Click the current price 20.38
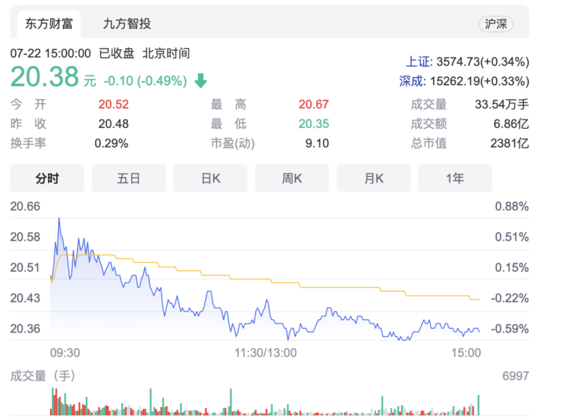573x420 pixels. [45, 77]
